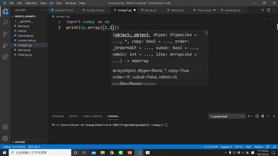The height and width of the screenshot is (156, 278).
Task: Click signature help popup scrollbar
Action: click(206, 33)
